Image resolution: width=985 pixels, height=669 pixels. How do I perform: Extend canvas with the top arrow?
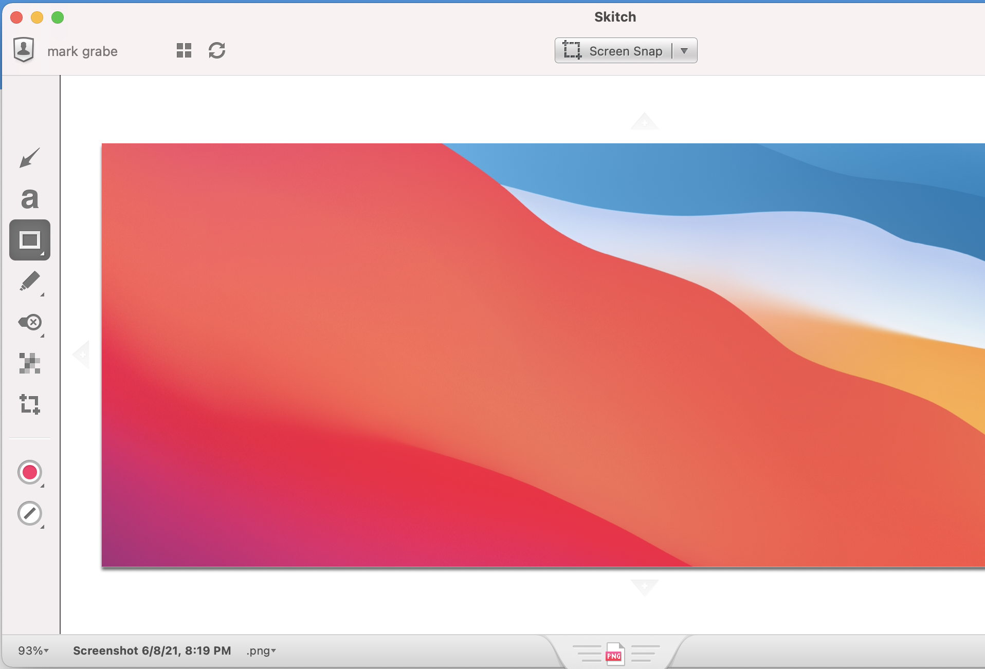[x=645, y=121]
